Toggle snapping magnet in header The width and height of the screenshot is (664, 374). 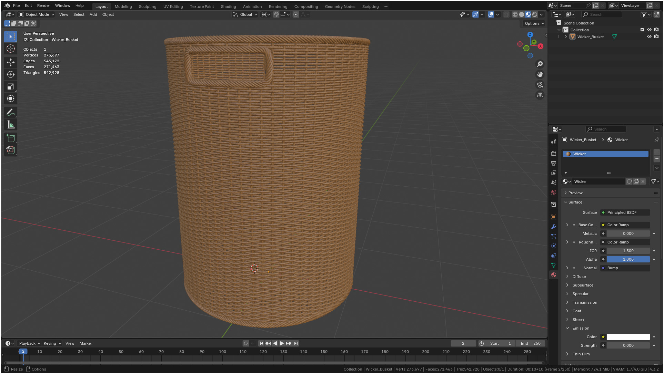coord(276,14)
